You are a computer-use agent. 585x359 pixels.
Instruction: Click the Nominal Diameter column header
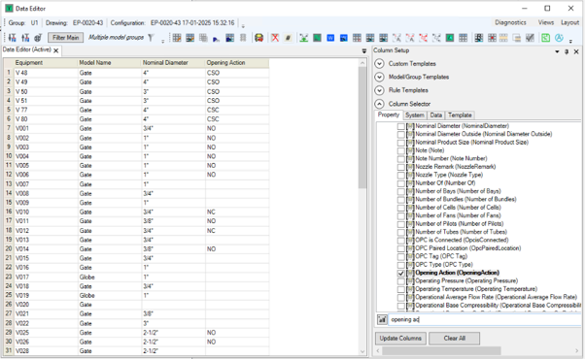coord(174,63)
